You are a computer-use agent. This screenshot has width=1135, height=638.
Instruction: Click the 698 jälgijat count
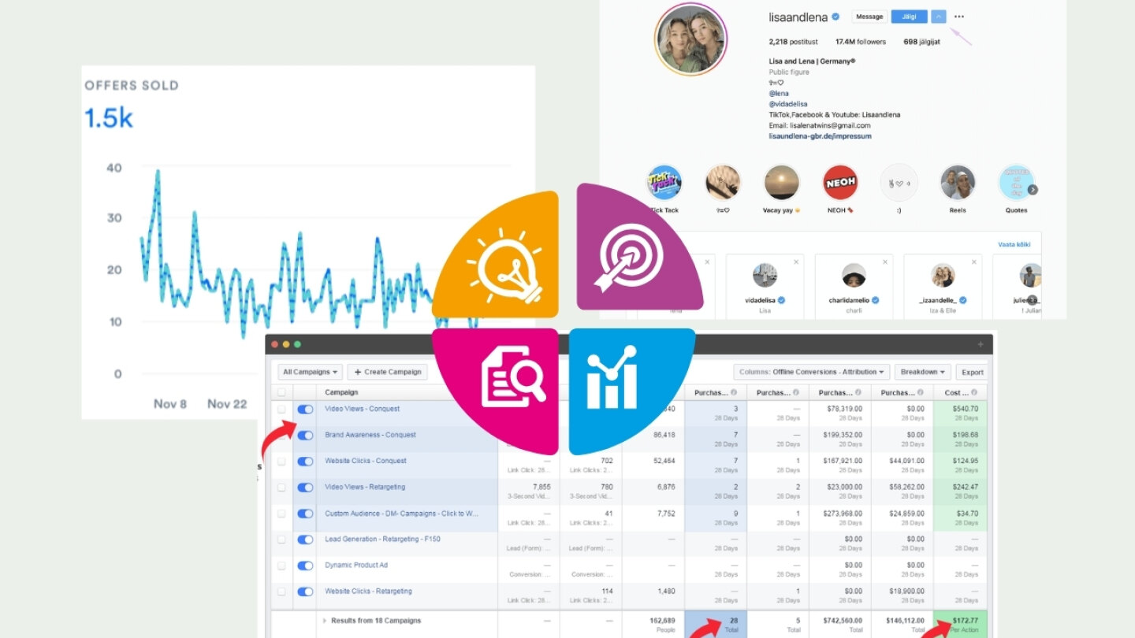[x=921, y=42]
